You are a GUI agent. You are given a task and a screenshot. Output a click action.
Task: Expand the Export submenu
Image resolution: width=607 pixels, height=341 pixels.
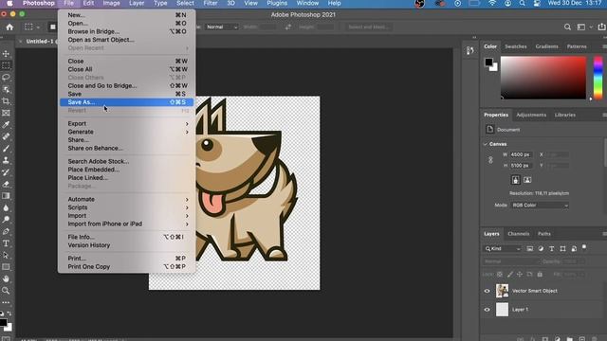point(126,124)
